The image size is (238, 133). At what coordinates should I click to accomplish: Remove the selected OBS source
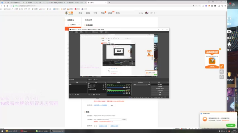pos(91,95)
